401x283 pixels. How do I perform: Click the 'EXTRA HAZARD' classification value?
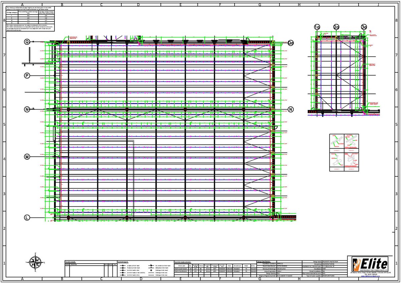[282, 266]
